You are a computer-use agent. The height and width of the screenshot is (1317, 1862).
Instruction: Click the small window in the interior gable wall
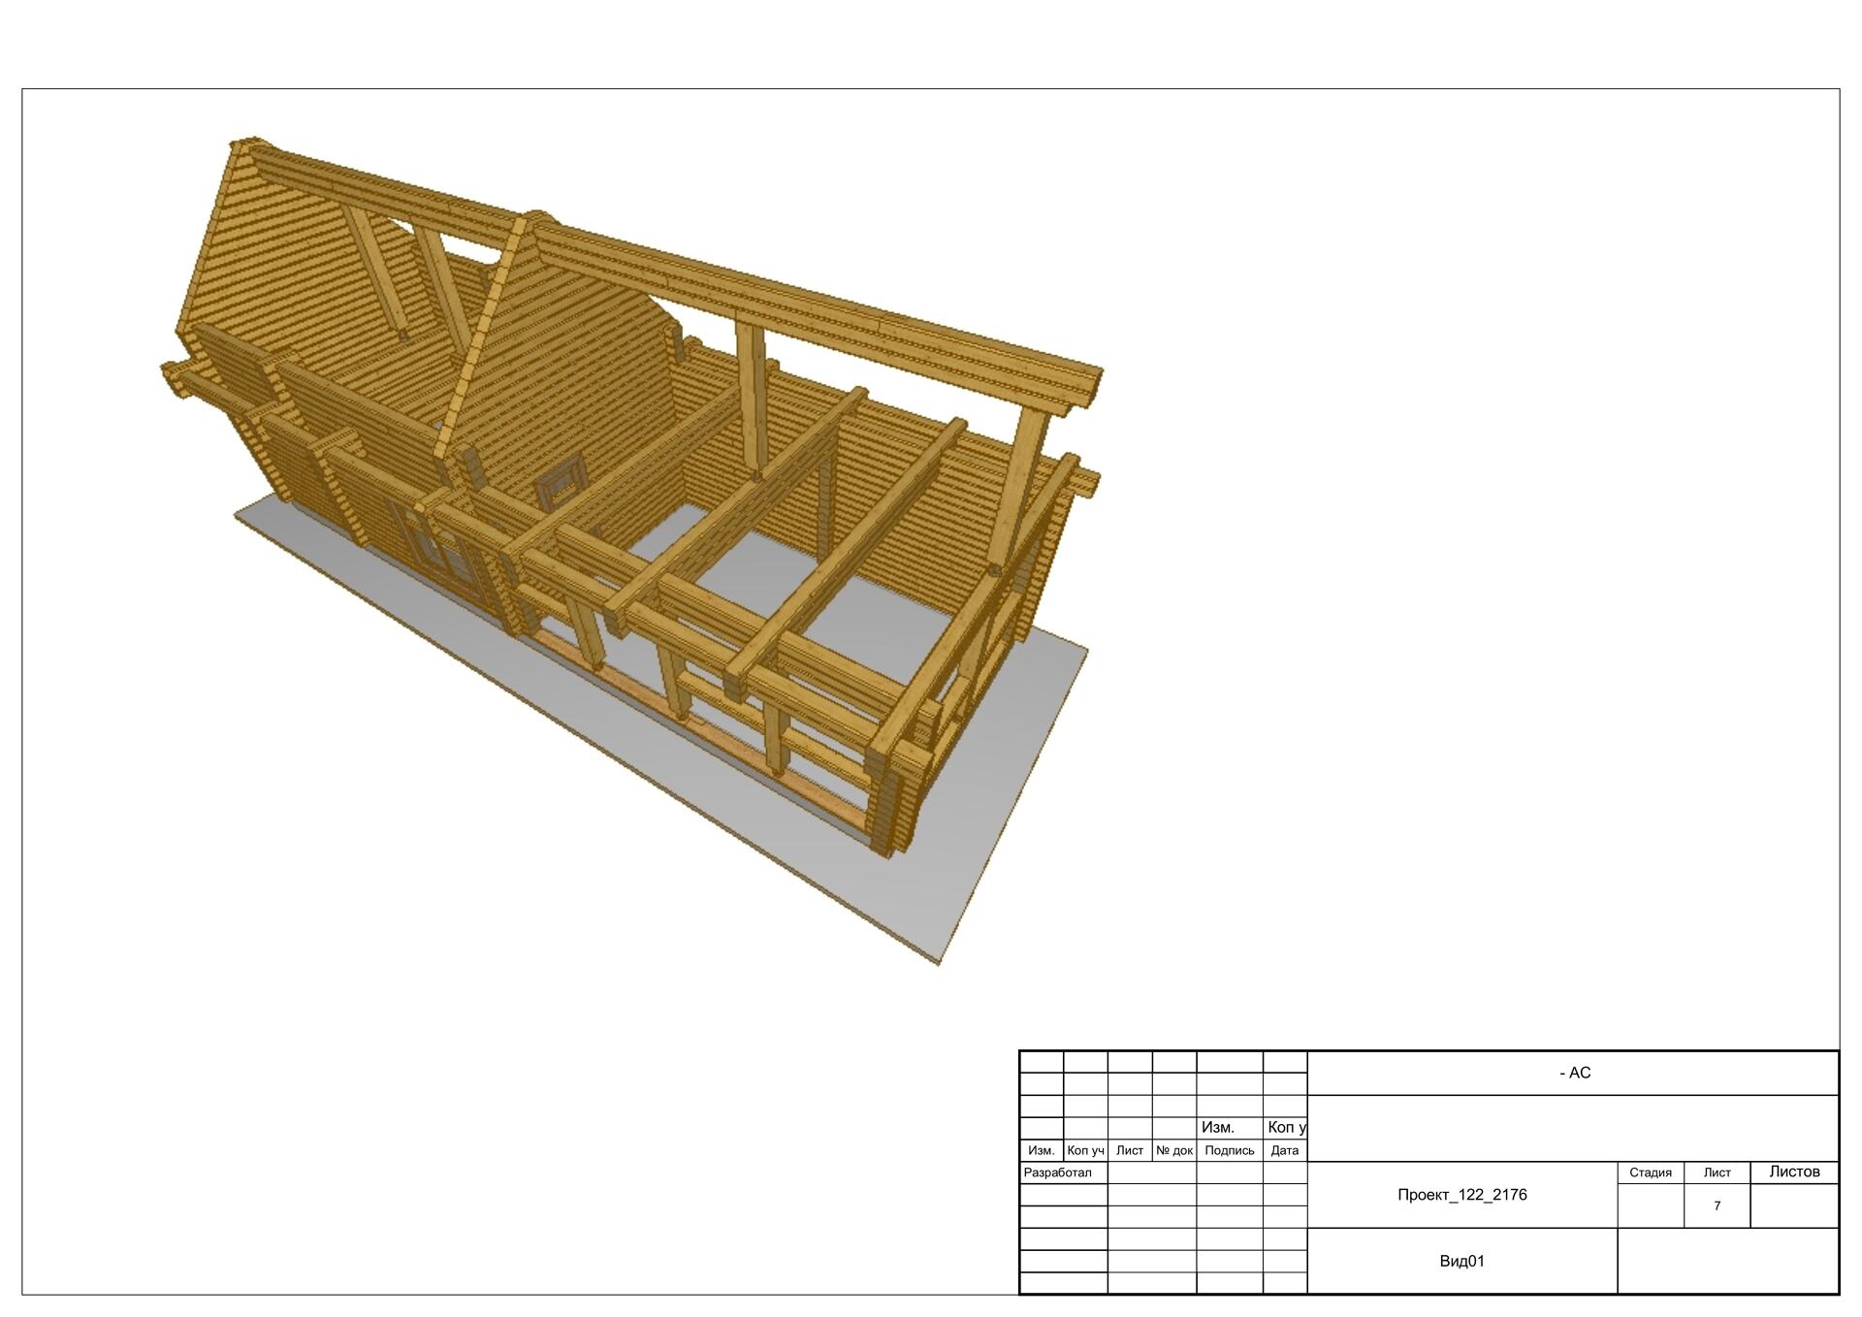pos(562,482)
